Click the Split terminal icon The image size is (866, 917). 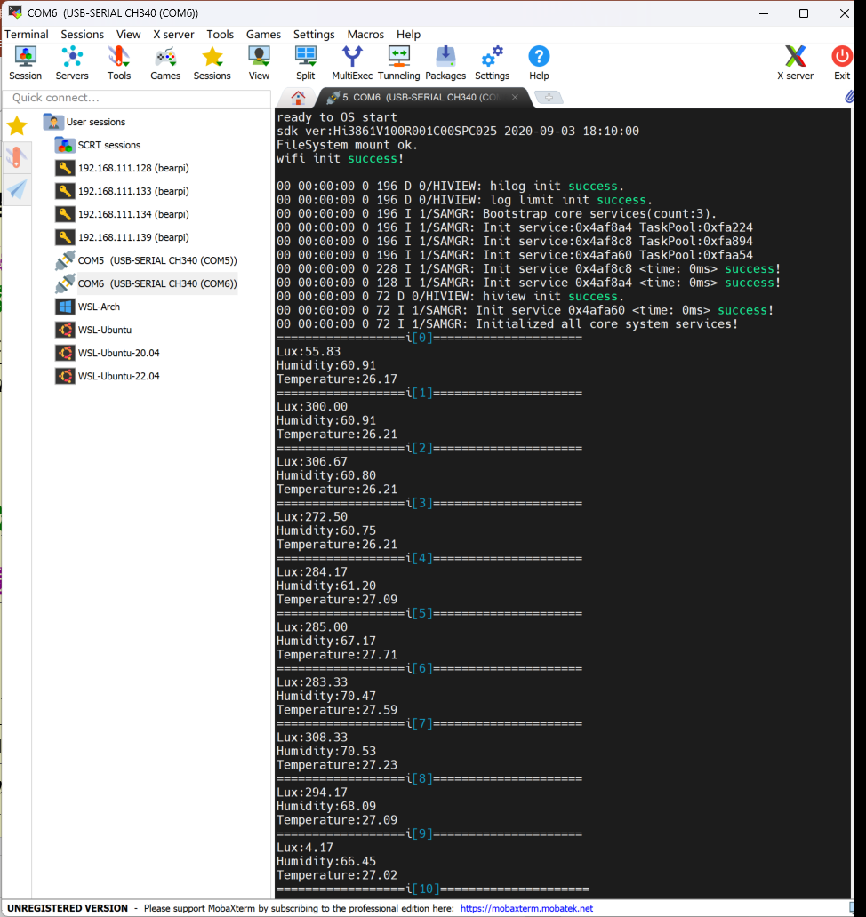[x=306, y=63]
